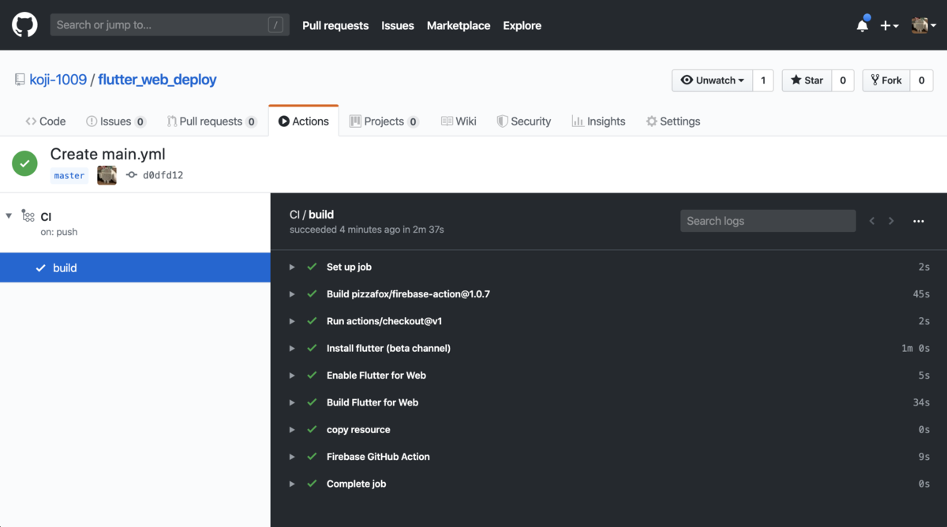Focus the Search logs field
Image resolution: width=947 pixels, height=527 pixels.
pos(768,221)
